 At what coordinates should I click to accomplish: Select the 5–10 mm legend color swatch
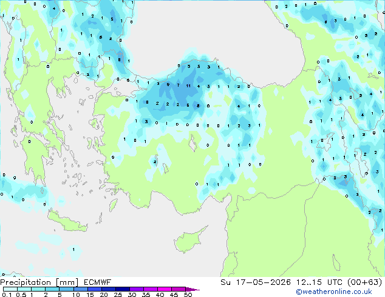[66, 289]
